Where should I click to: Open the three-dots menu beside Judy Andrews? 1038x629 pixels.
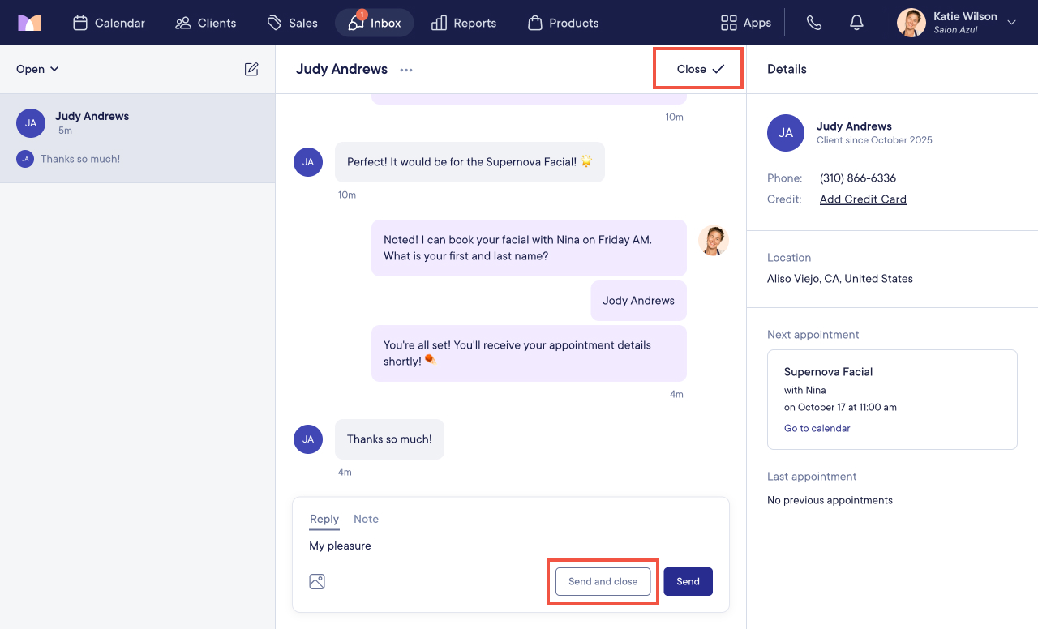click(406, 70)
